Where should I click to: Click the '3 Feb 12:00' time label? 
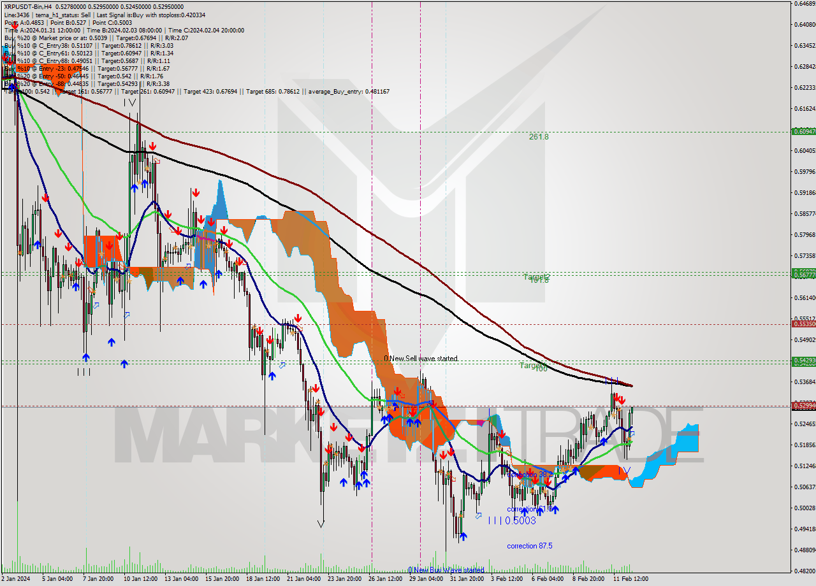[x=507, y=579]
